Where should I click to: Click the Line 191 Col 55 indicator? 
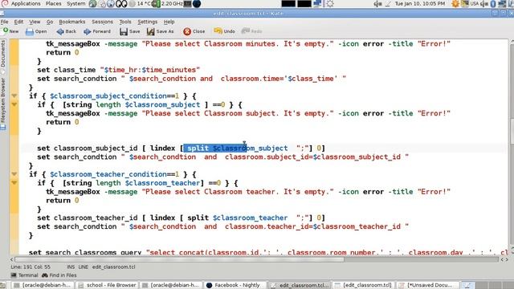pos(31,267)
